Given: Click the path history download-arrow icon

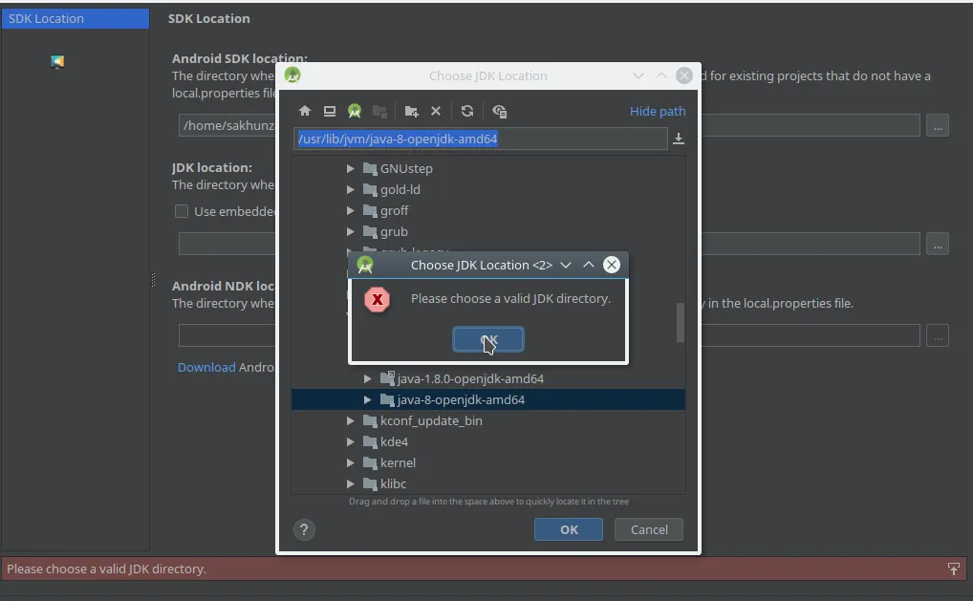Looking at the screenshot, I should [x=679, y=139].
